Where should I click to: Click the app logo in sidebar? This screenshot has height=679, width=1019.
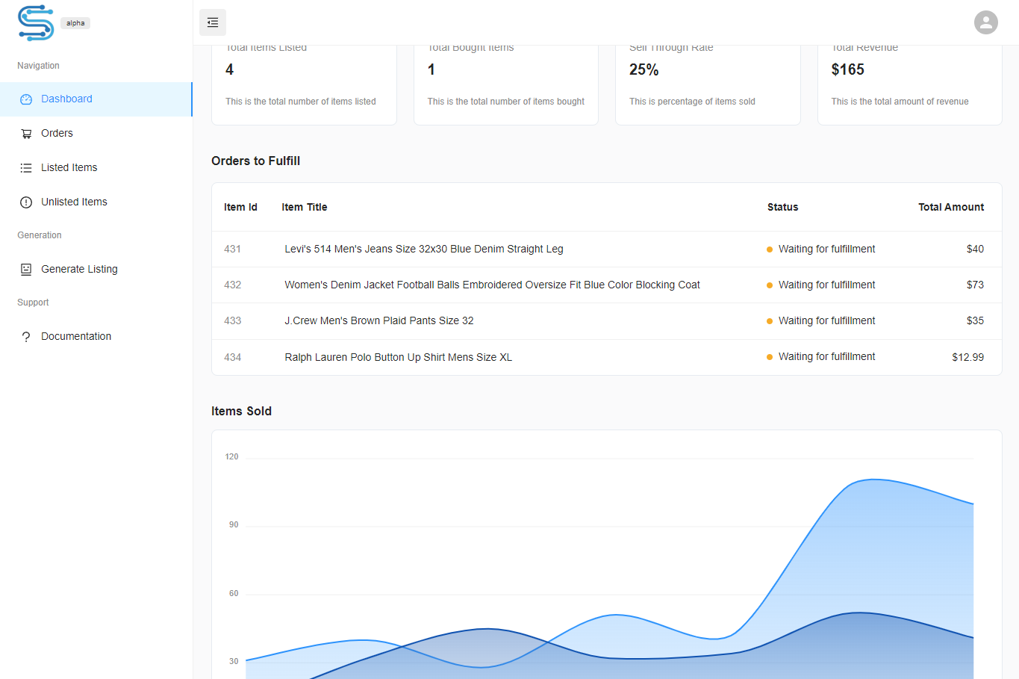[x=36, y=22]
